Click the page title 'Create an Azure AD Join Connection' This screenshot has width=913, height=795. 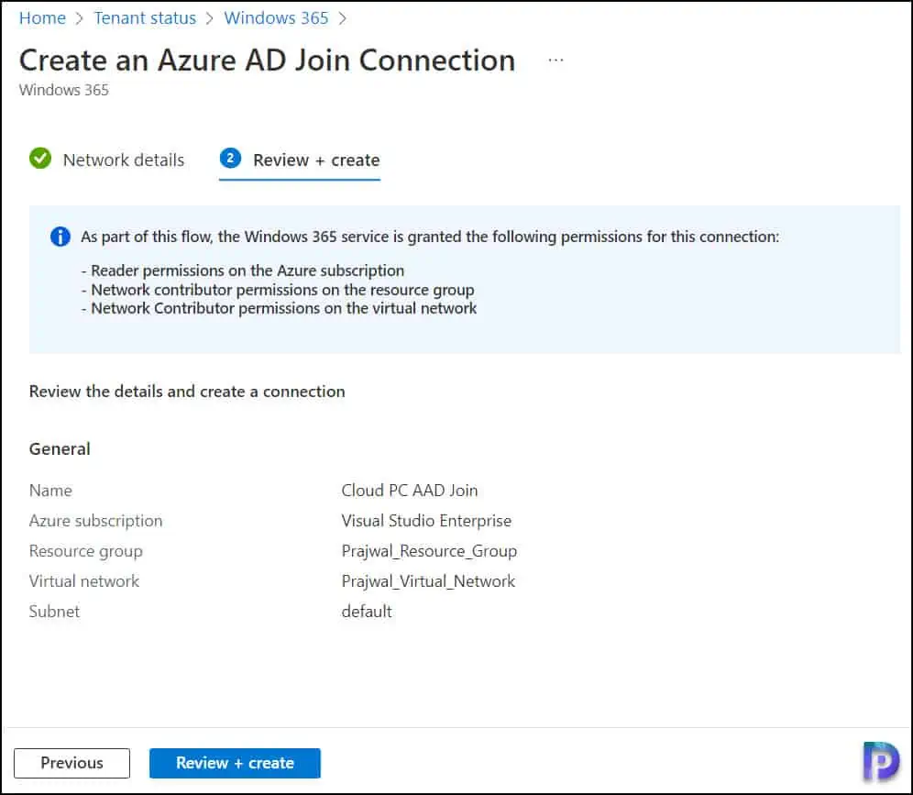tap(268, 61)
